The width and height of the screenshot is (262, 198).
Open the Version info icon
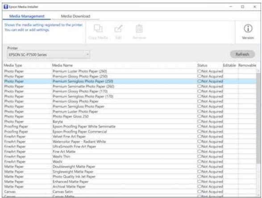(x=248, y=28)
